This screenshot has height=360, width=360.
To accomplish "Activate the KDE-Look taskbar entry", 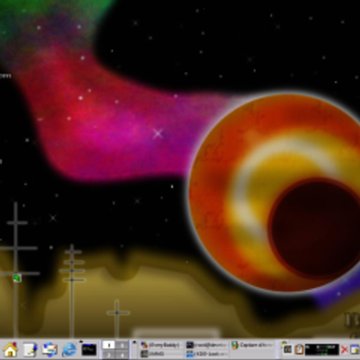I will click(x=206, y=354).
